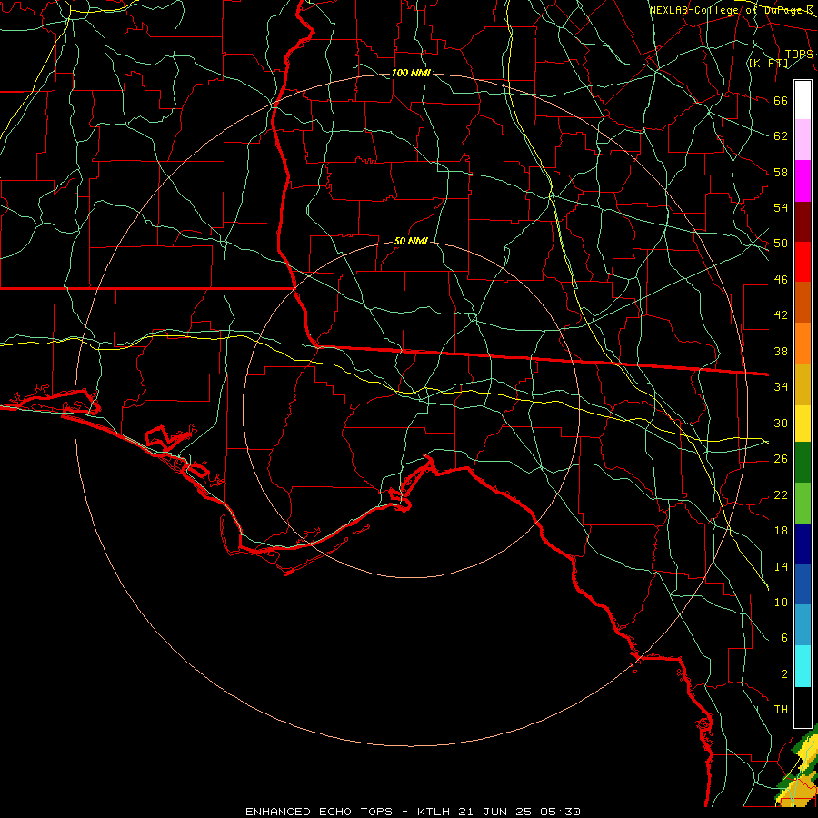818x818 pixels.
Task: Click the "22" legend value
Action: click(x=781, y=494)
